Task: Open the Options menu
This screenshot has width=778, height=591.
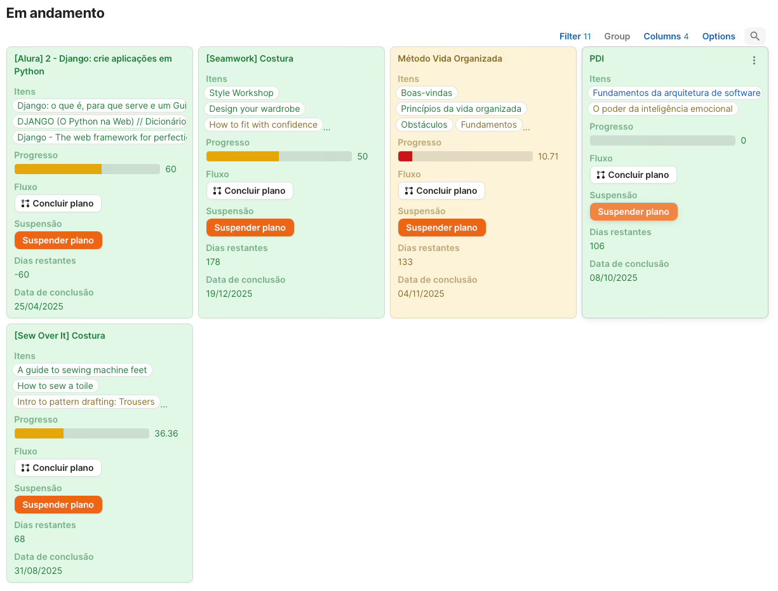Action: coord(718,36)
